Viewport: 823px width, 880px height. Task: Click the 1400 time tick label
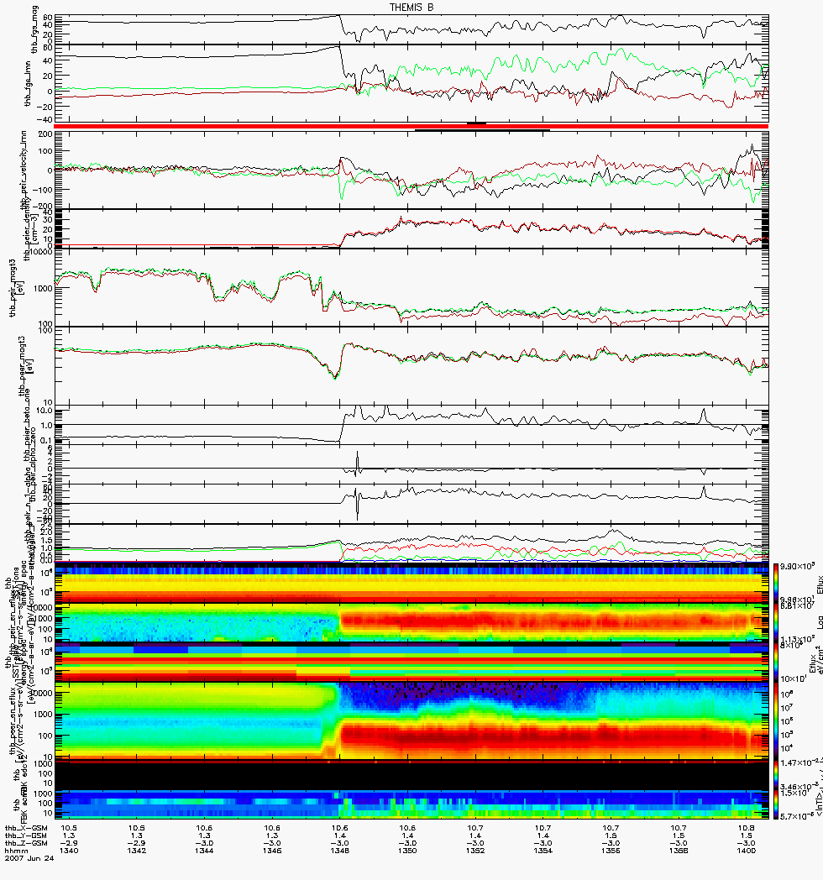coord(746,851)
